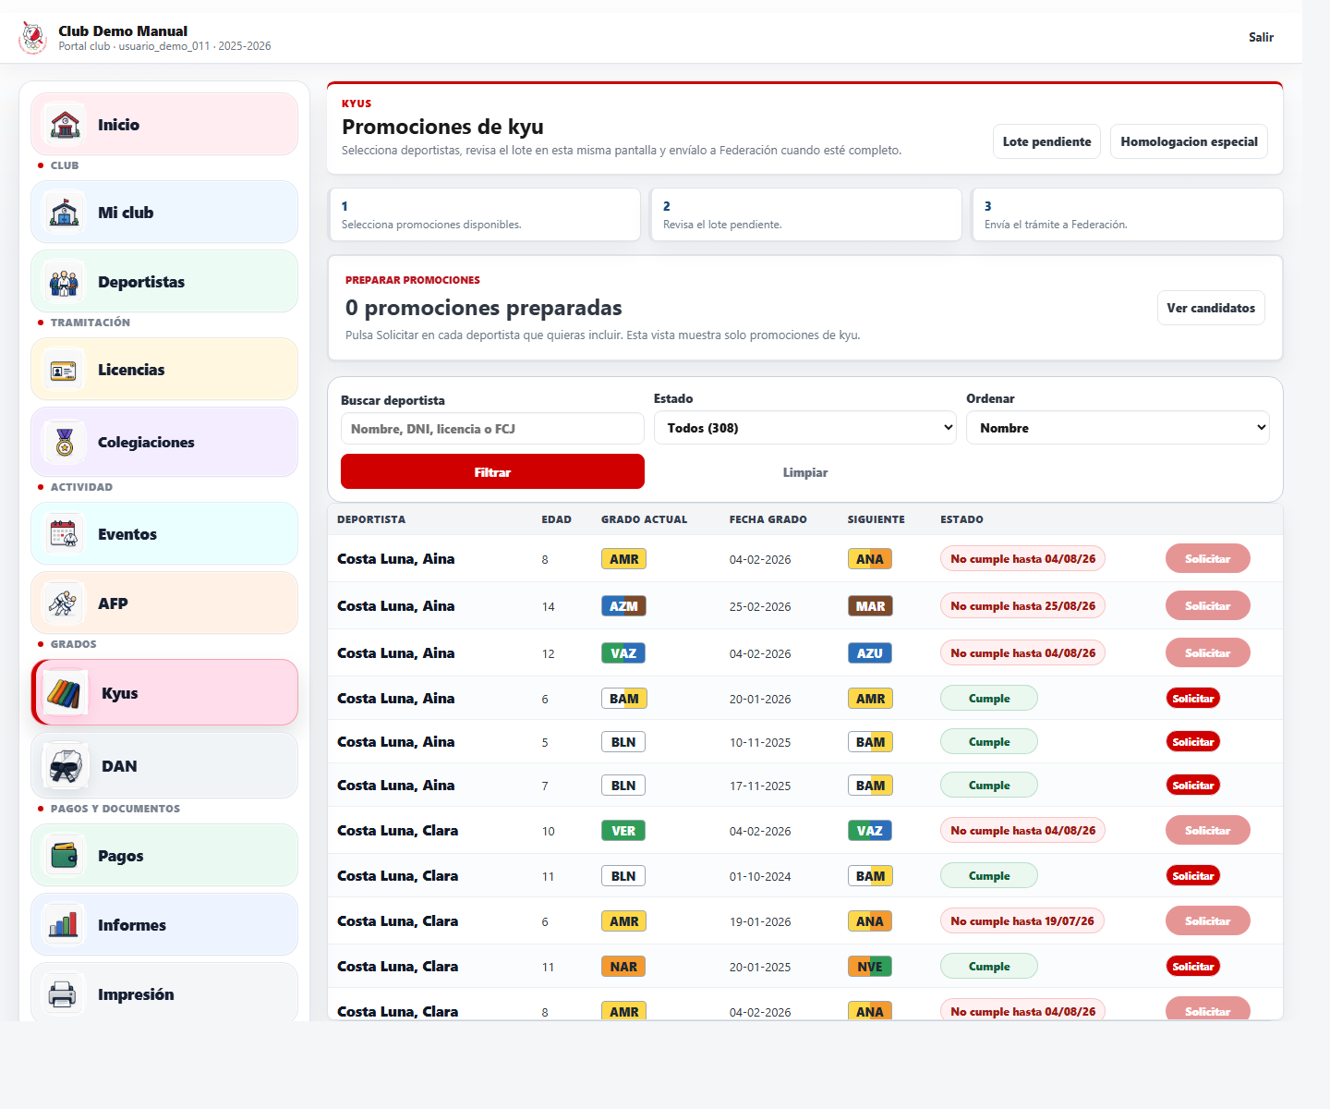
Task: Click the Inicio house icon
Action: click(65, 124)
